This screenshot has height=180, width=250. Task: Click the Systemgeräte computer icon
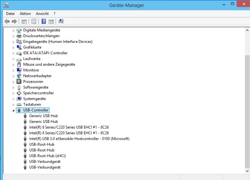coord(19,99)
